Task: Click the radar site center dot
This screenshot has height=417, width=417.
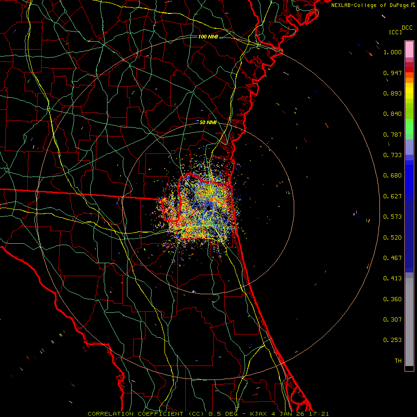Action: [208, 208]
